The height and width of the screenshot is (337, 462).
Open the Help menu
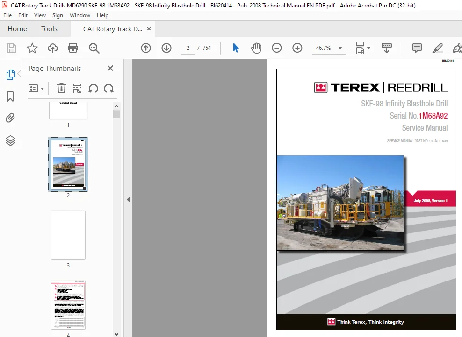102,15
